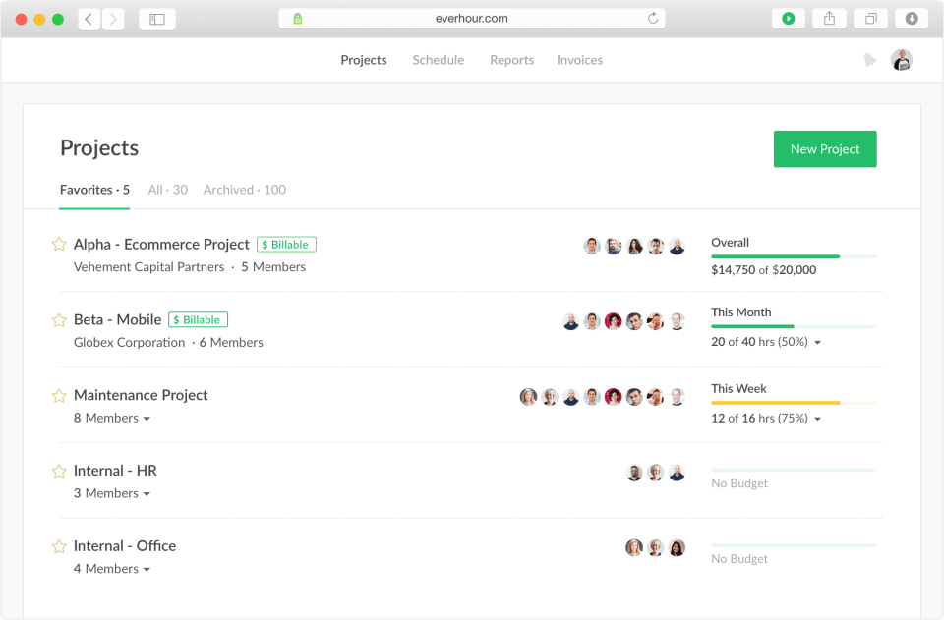The height and width of the screenshot is (620, 944).
Task: Expand the 6 Members dropdown for Beta - Mobile
Action: (232, 342)
